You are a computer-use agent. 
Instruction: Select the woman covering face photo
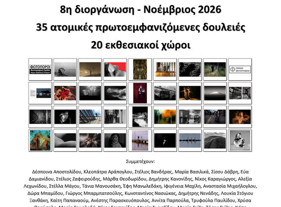pyautogui.click(x=115, y=141)
